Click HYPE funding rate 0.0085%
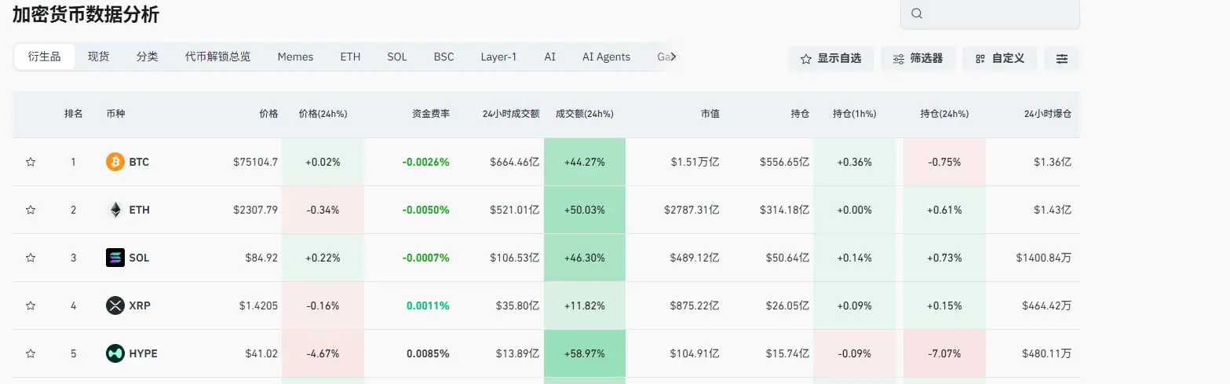The height and width of the screenshot is (384, 1230). pyautogui.click(x=428, y=354)
